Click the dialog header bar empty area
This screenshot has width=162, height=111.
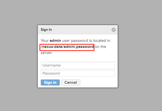click(81, 30)
